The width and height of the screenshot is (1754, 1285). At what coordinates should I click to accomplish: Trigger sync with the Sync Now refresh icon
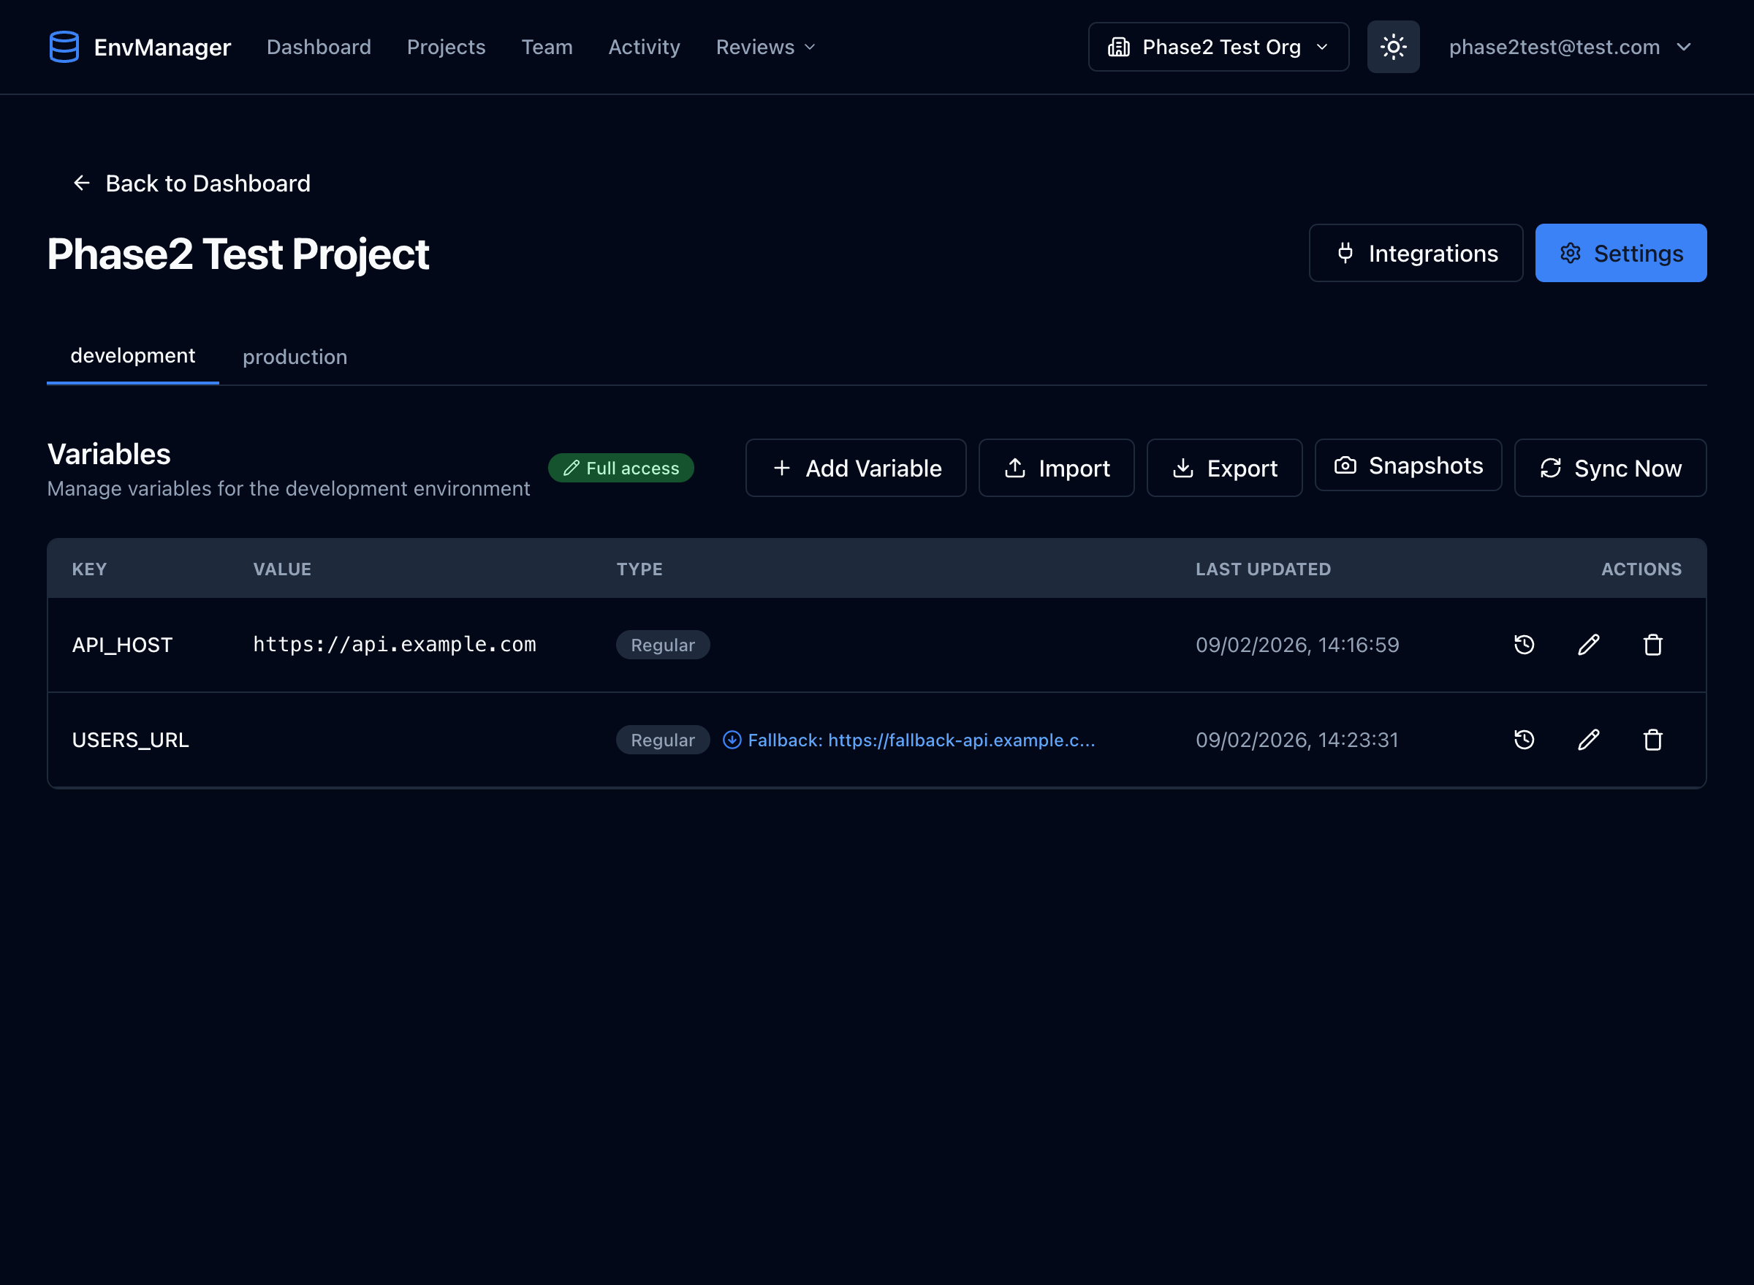click(1552, 468)
